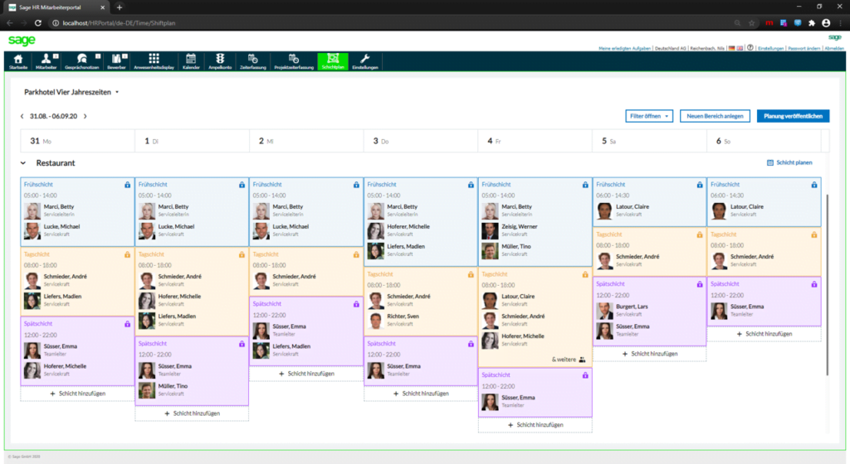
Task: Toggle lock on Sunday Spätschicht
Action: 813,284
